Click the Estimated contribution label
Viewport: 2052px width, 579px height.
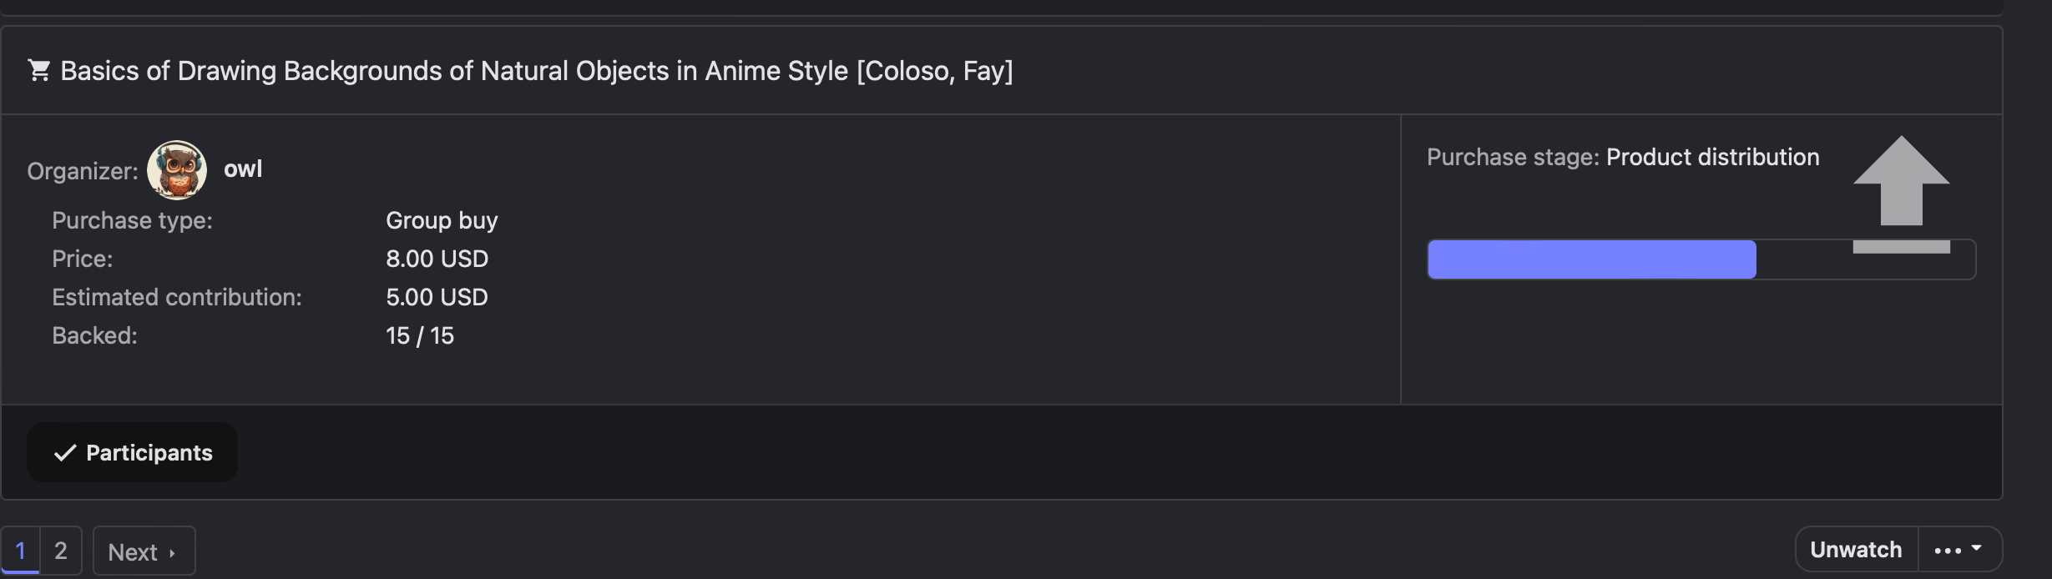(176, 297)
